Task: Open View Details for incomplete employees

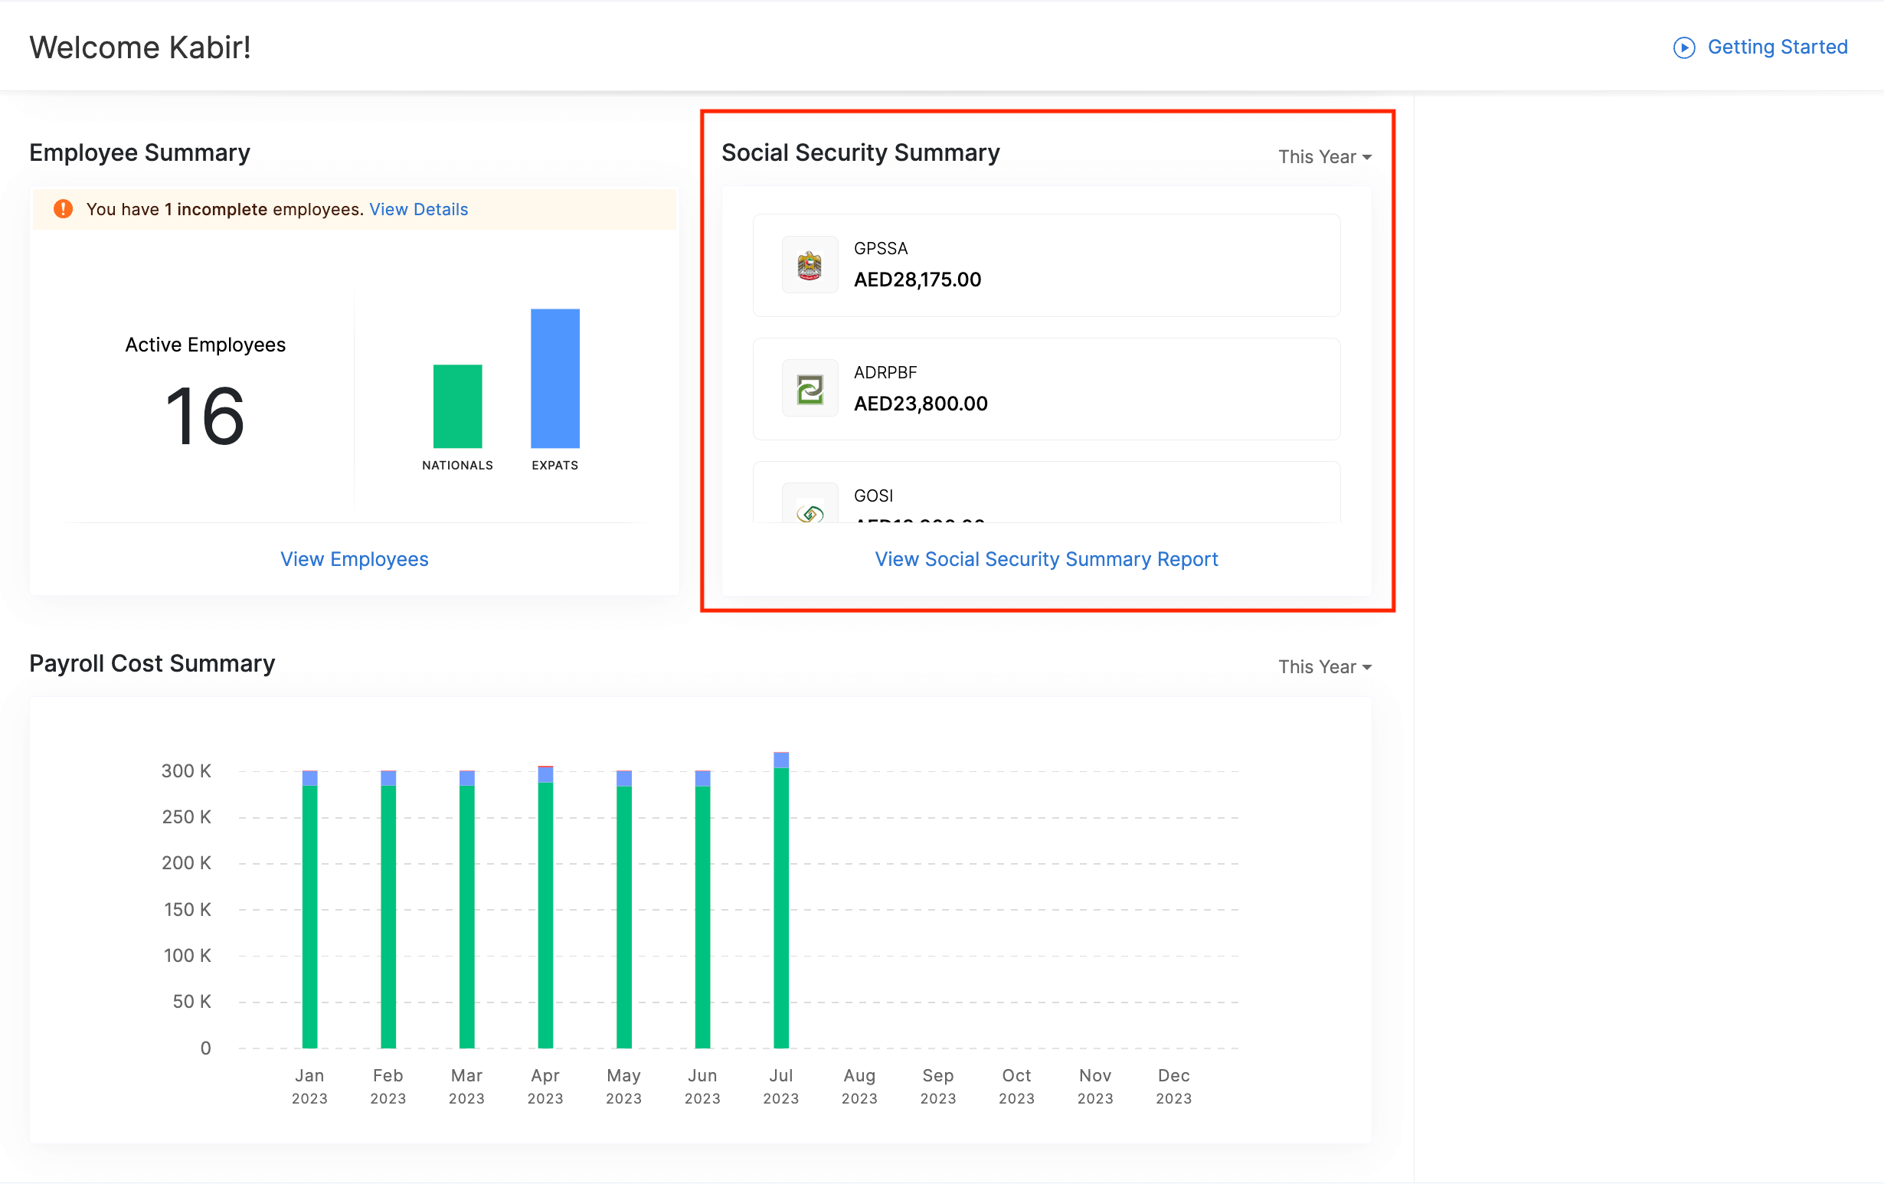Action: (x=419, y=209)
